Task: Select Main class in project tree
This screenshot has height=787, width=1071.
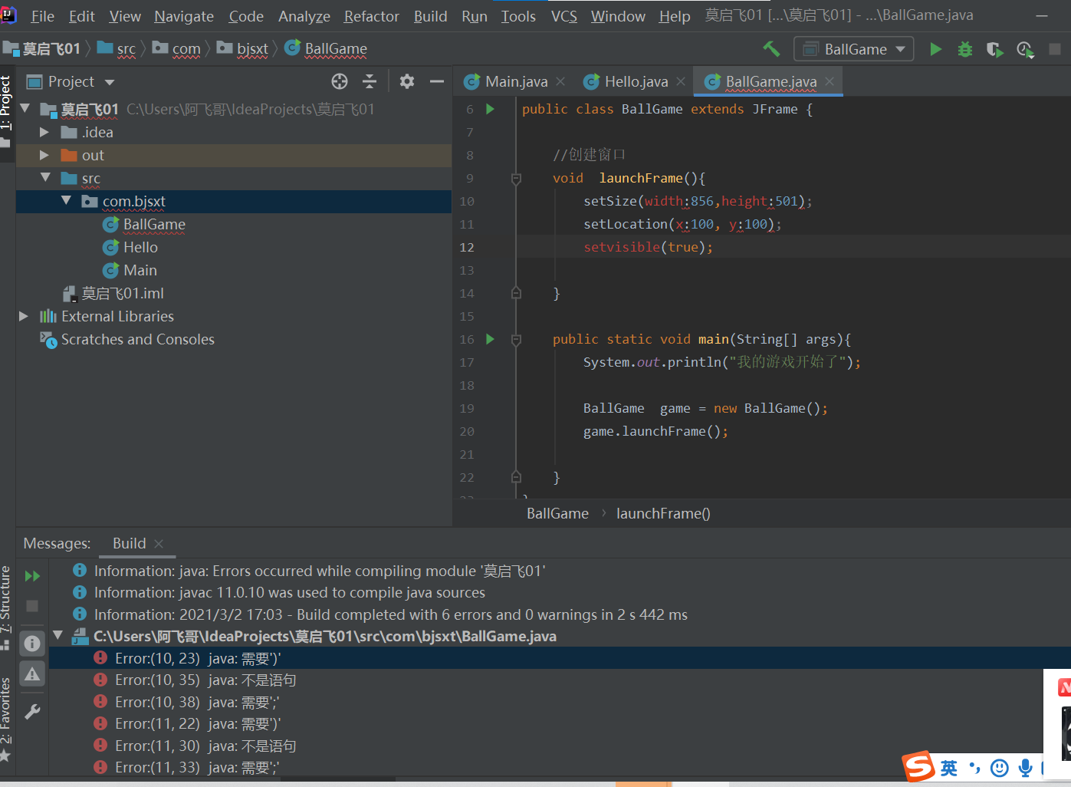Action: click(x=140, y=270)
